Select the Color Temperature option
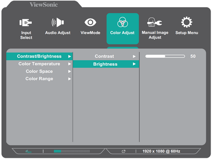 (39, 64)
